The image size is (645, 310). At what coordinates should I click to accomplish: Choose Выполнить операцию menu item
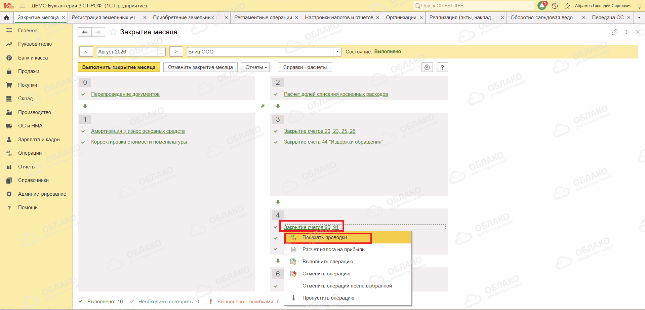click(x=348, y=262)
